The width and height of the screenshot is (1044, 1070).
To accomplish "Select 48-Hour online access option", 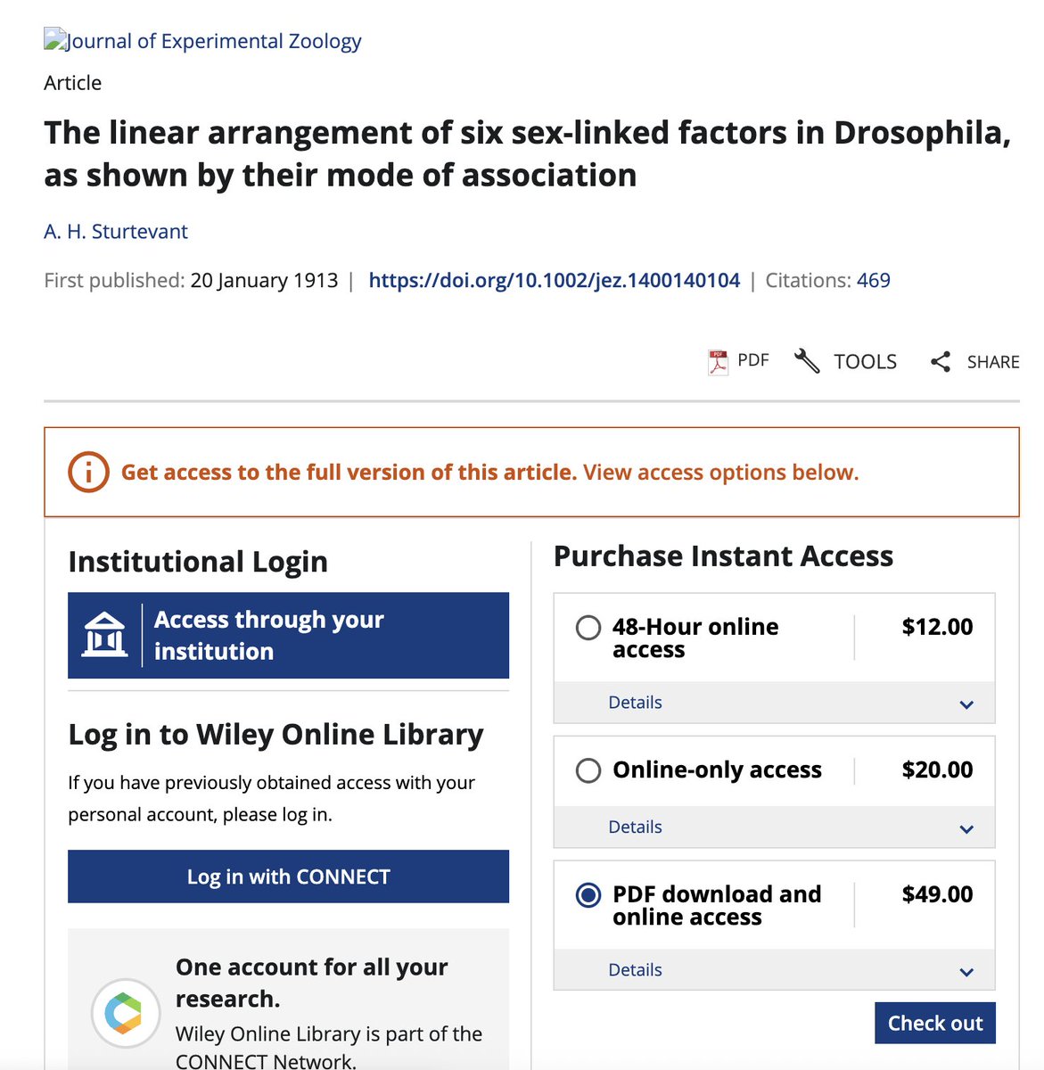I will coord(588,628).
